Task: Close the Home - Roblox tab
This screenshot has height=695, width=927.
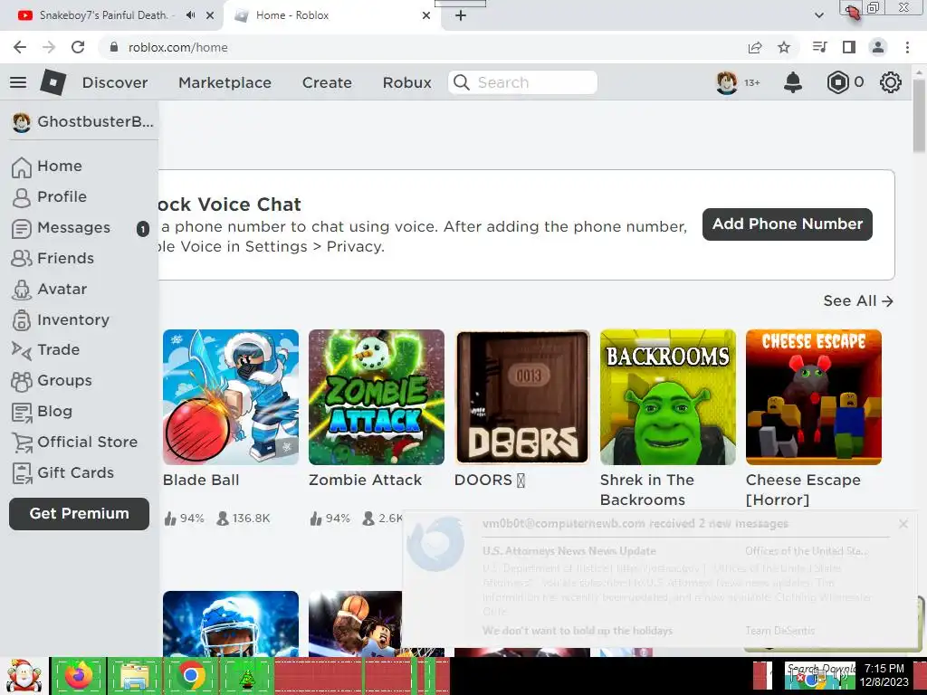Action: pyautogui.click(x=426, y=15)
